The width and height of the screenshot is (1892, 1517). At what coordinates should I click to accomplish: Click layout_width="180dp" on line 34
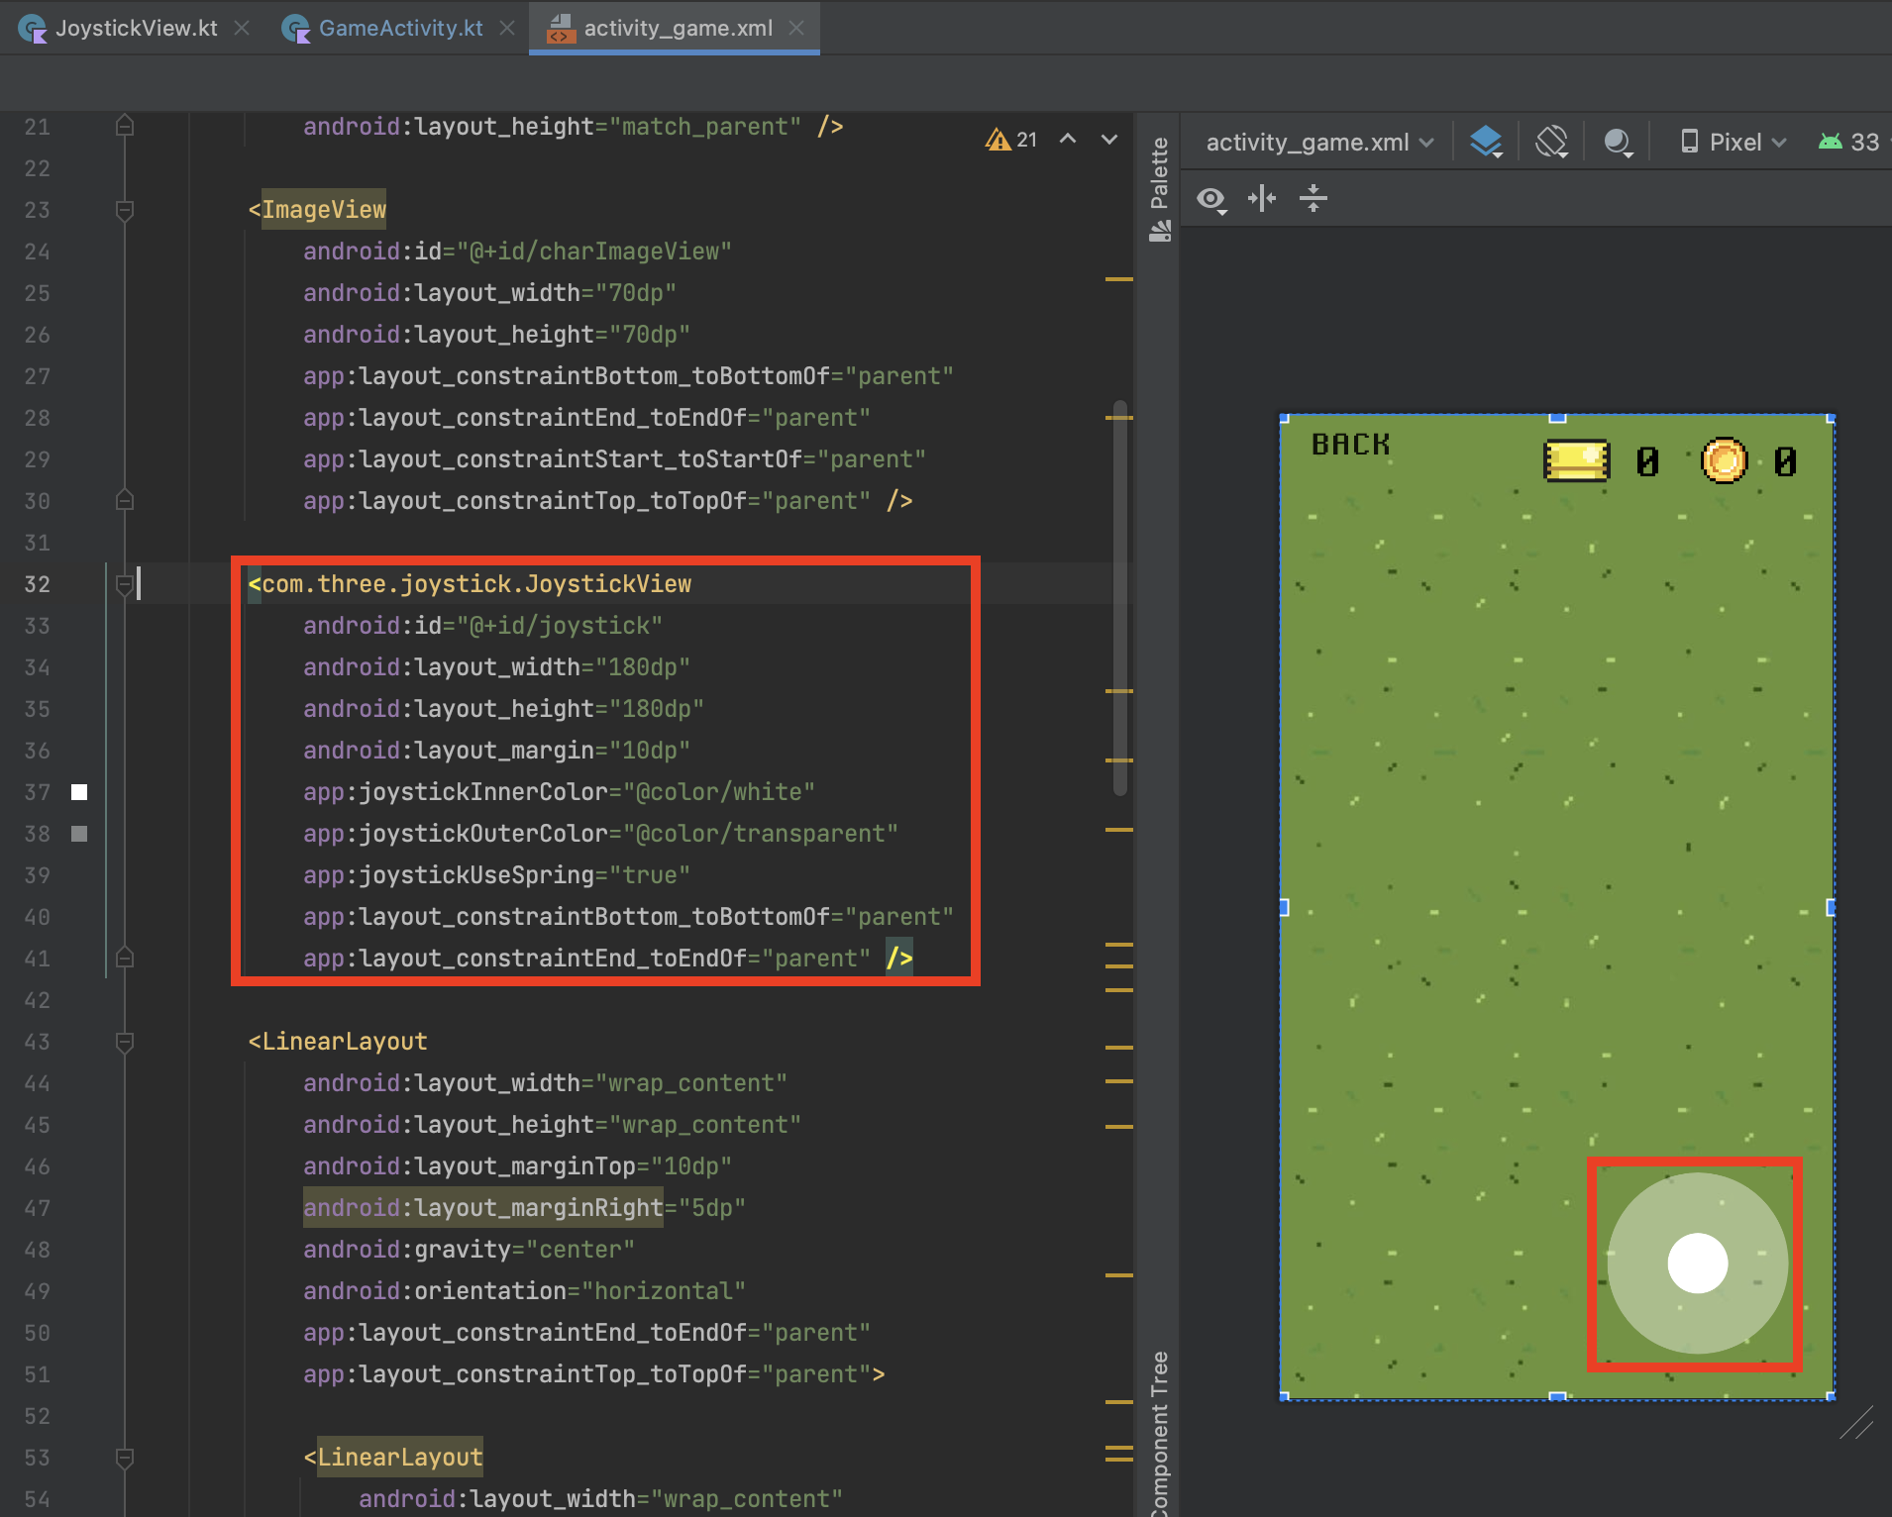pyautogui.click(x=496, y=667)
